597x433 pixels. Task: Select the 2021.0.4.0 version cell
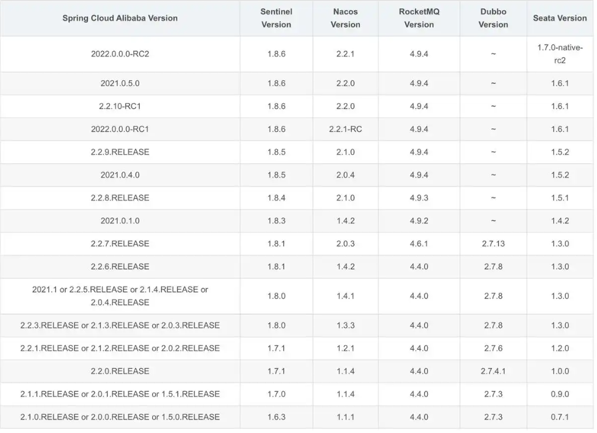pos(120,175)
